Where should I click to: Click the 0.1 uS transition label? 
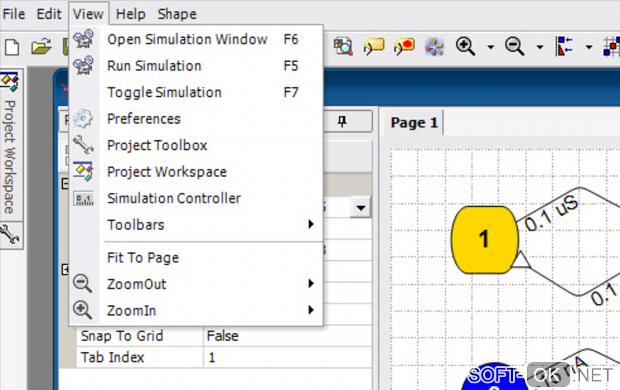point(551,214)
